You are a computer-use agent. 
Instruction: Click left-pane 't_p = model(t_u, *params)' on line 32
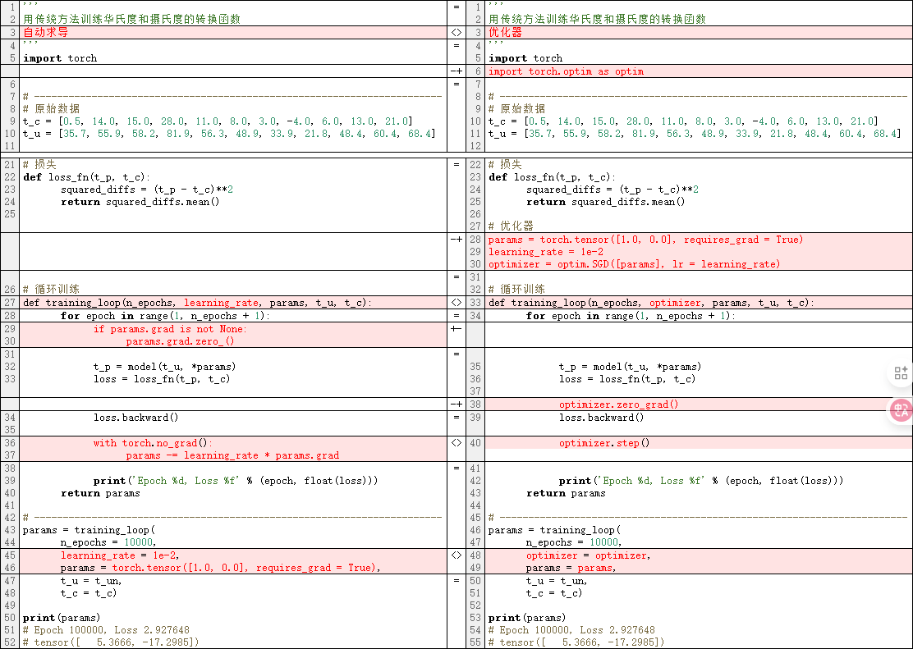click(165, 367)
